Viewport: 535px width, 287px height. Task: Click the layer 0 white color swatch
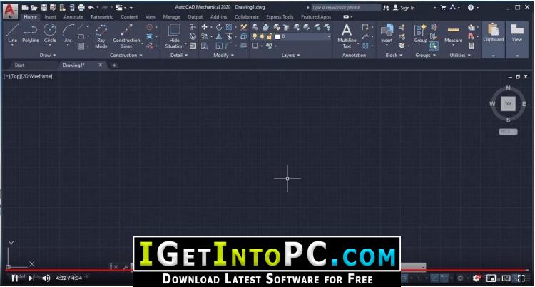(277, 36)
